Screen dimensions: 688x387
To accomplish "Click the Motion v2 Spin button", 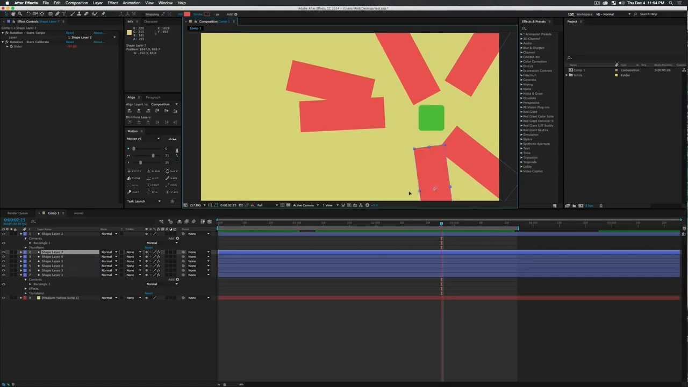I will 153,192.
